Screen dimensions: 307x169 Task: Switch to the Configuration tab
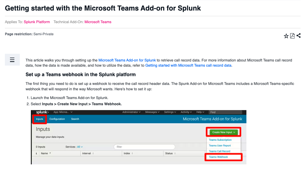57,119
